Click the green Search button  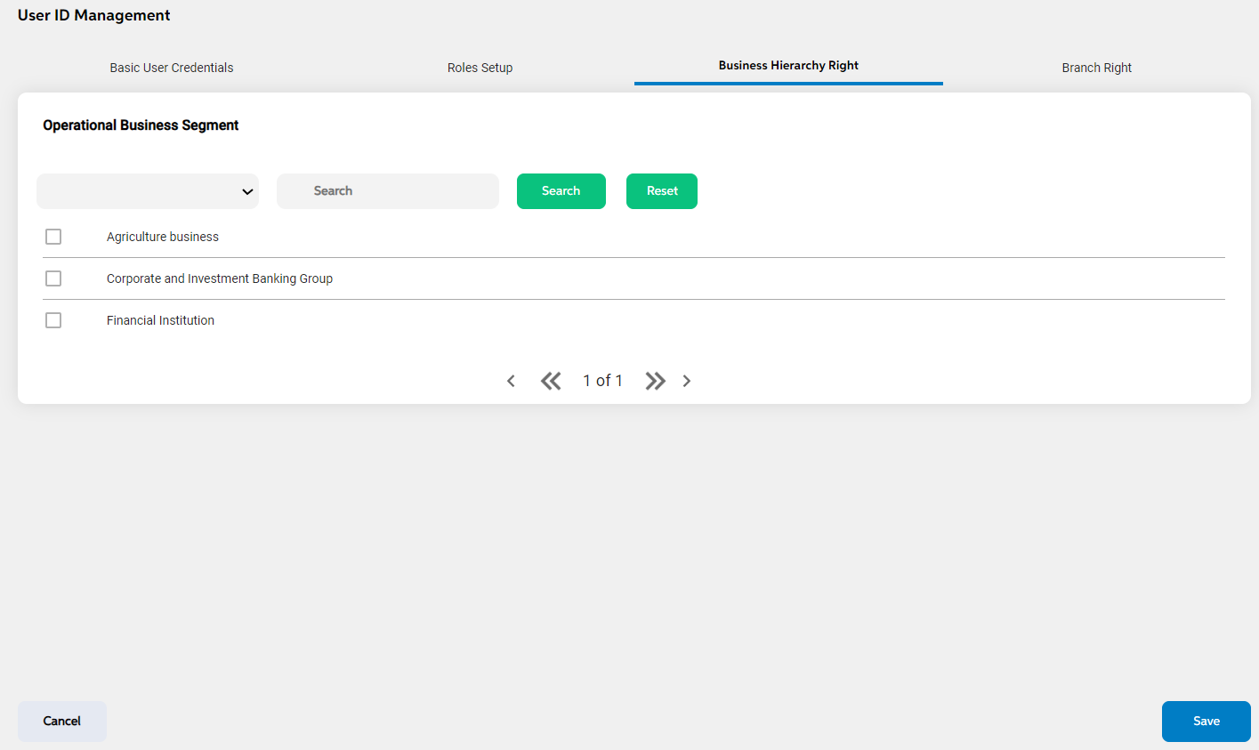[x=561, y=191]
